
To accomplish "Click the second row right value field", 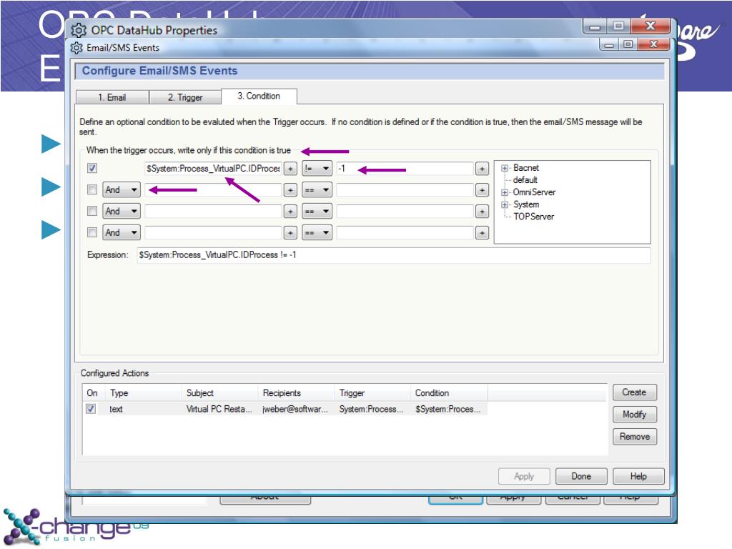I will 405,190.
